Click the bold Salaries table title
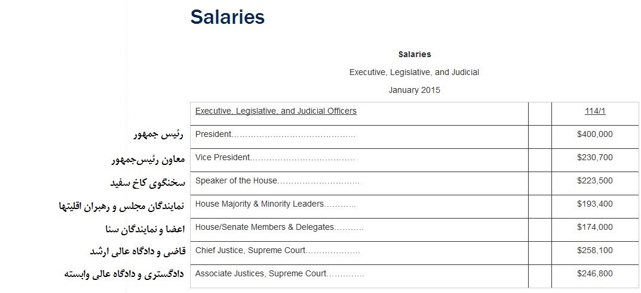Viewport: 641px width, 293px height. 414,54
